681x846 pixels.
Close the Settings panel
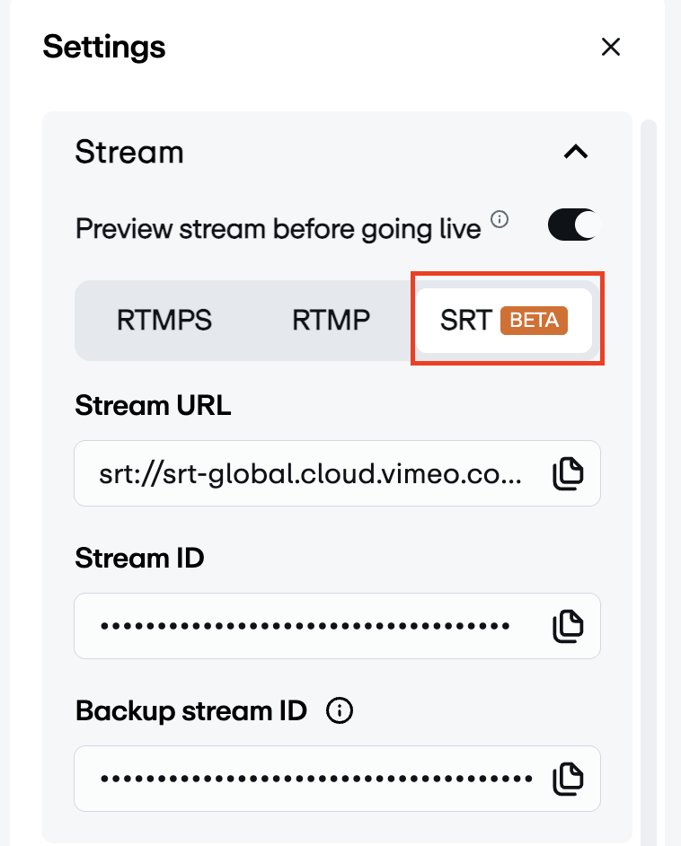point(611,47)
